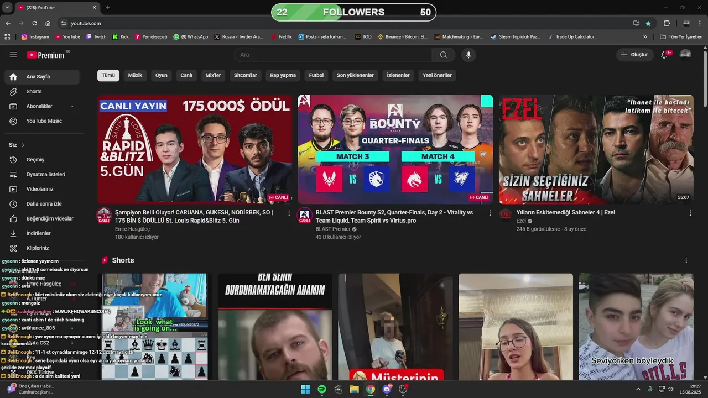
Task: Open the Shorts section more options
Action: coord(686,260)
